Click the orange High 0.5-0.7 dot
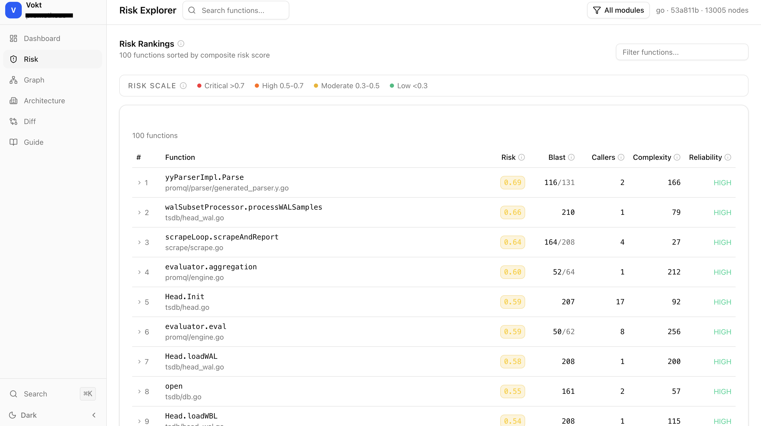The width and height of the screenshot is (761, 426). [257, 86]
